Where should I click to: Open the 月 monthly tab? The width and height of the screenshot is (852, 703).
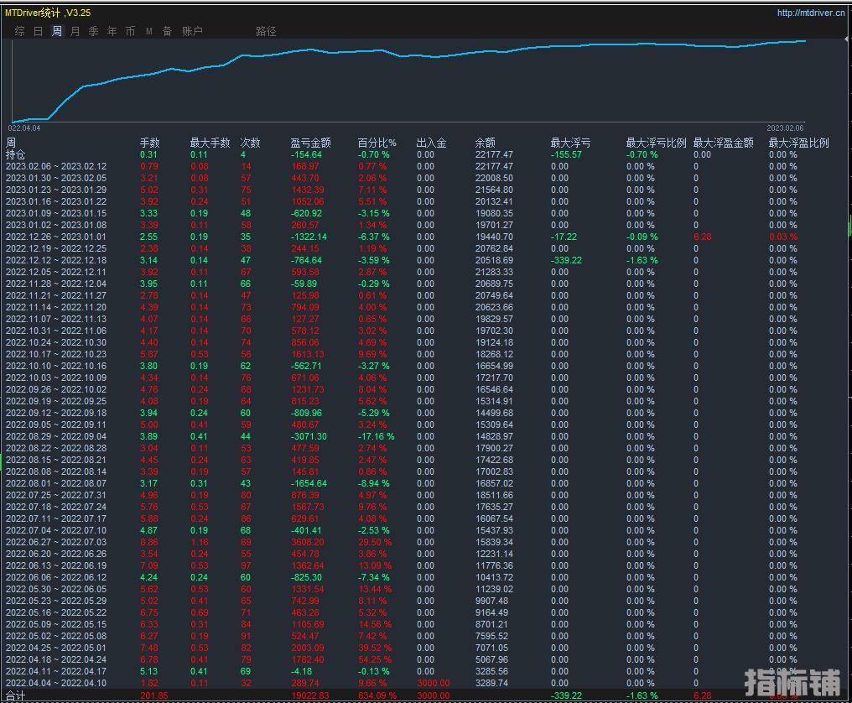pyautogui.click(x=75, y=32)
